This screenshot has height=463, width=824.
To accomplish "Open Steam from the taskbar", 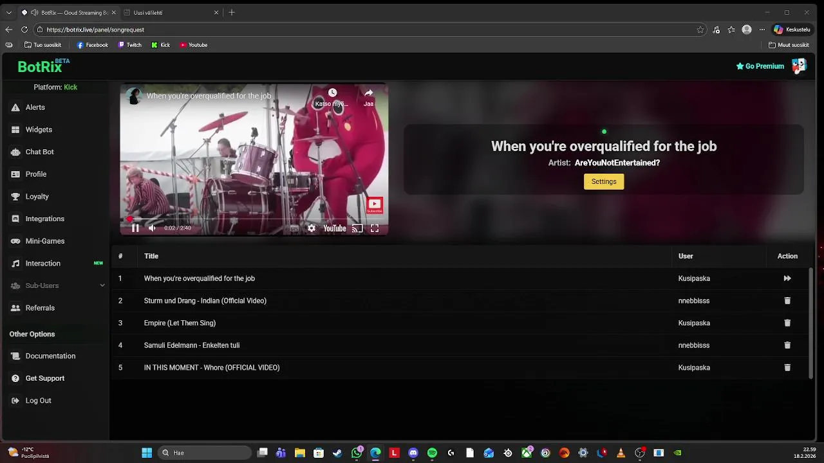I will click(337, 453).
